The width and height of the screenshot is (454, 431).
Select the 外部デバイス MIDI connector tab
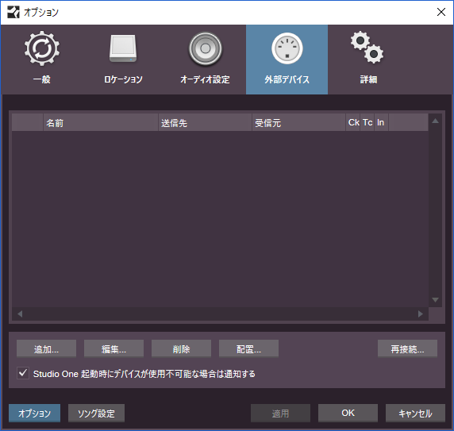point(287,60)
